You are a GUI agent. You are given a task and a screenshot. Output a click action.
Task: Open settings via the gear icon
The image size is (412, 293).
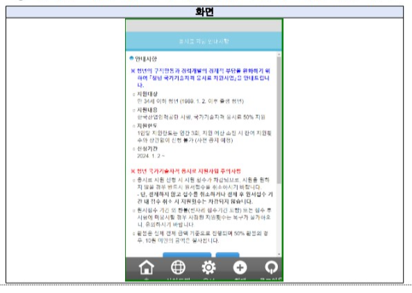pos(209,267)
